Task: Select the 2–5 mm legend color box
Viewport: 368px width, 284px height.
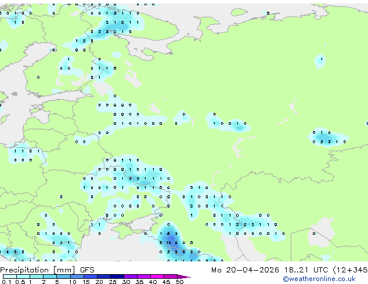Action: (x=50, y=276)
